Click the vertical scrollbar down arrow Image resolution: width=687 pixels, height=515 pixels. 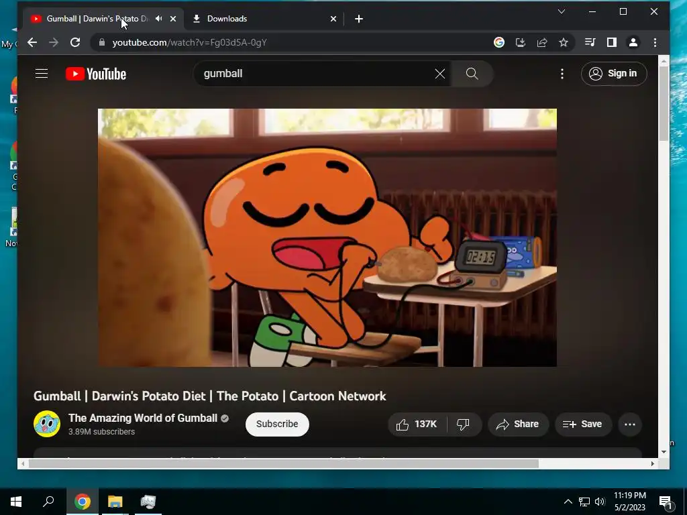point(664,452)
